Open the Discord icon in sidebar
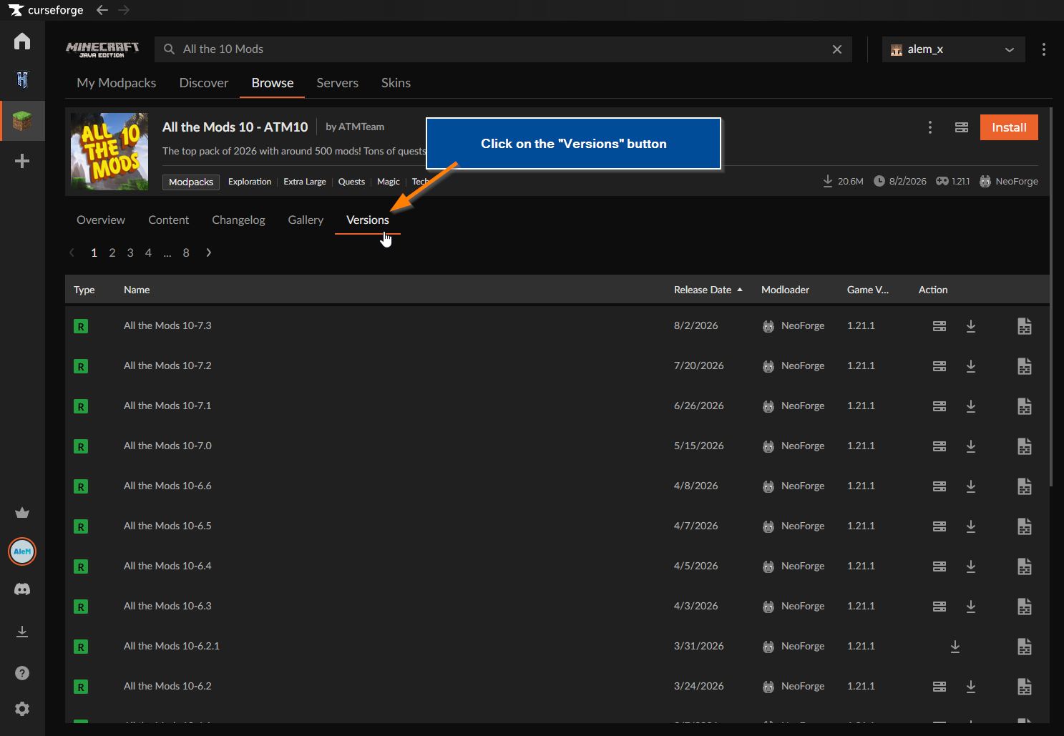This screenshot has width=1064, height=736. coord(22,589)
